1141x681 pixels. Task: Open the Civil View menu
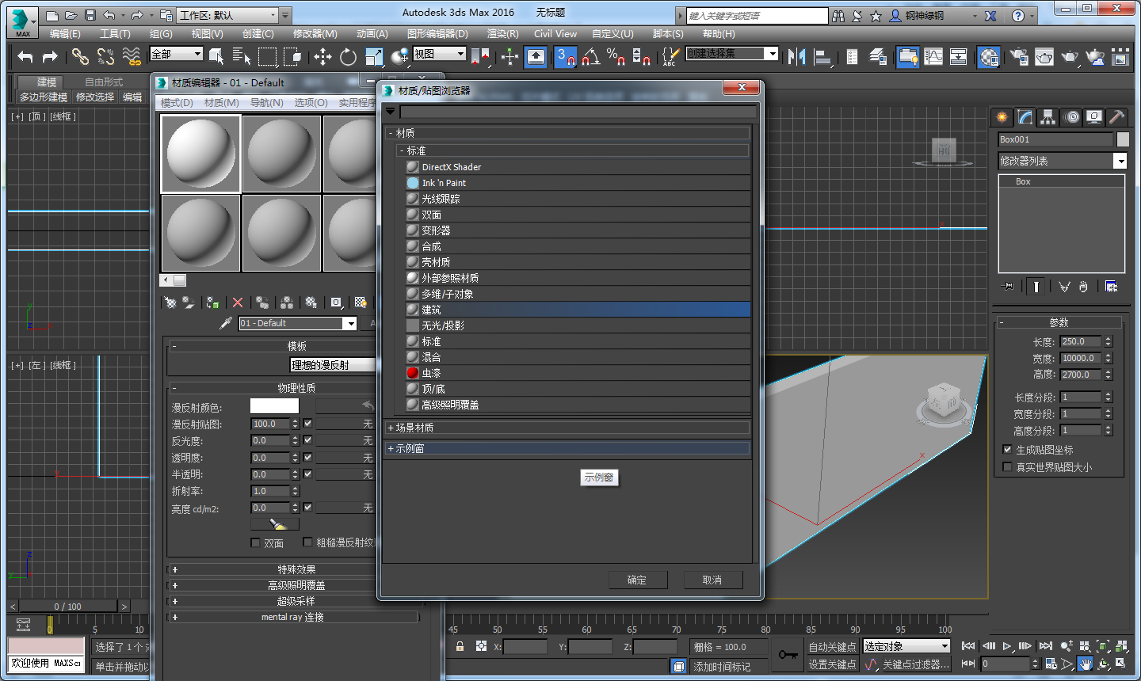click(555, 34)
